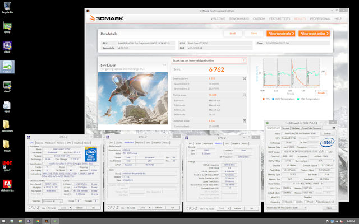
Task: Click View run details button
Action: coord(281,34)
